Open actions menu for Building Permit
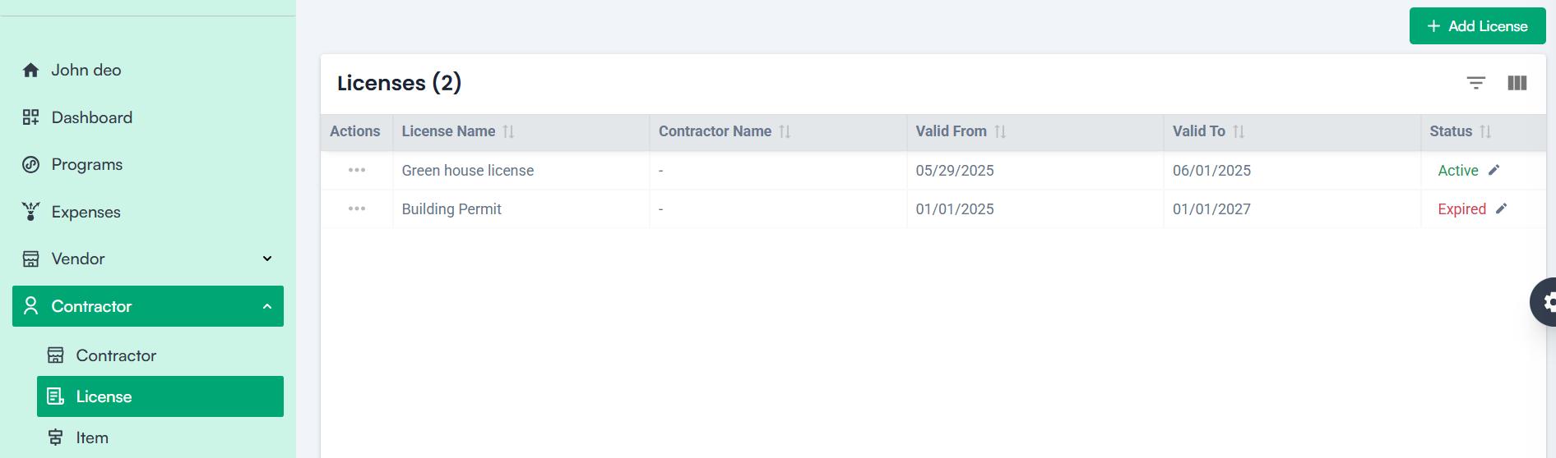1556x458 pixels. 357,208
